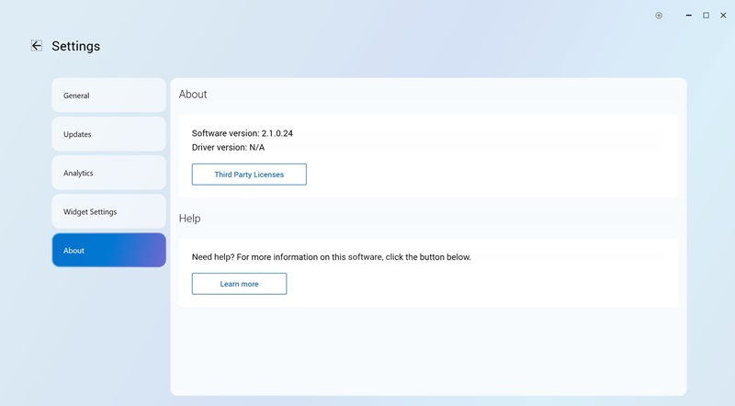Close the application window
This screenshot has height=406, width=735.
pyautogui.click(x=723, y=16)
